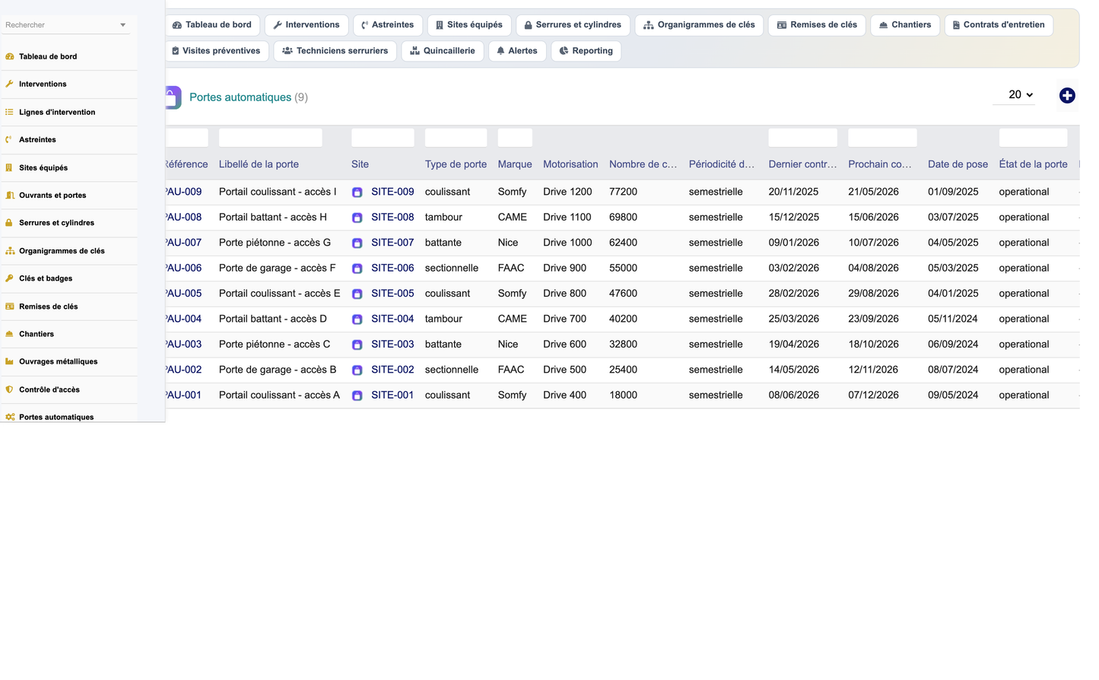This screenshot has width=1099, height=680.
Task: Open the PAU-009 reference link
Action: (x=183, y=192)
